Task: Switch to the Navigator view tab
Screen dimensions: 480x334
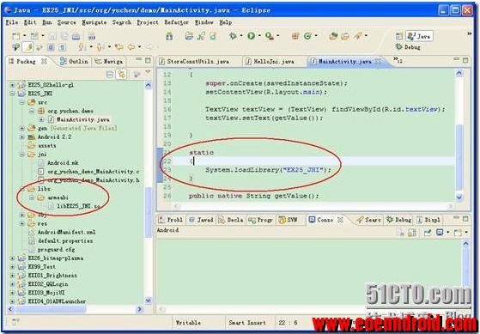Action: 109,62
